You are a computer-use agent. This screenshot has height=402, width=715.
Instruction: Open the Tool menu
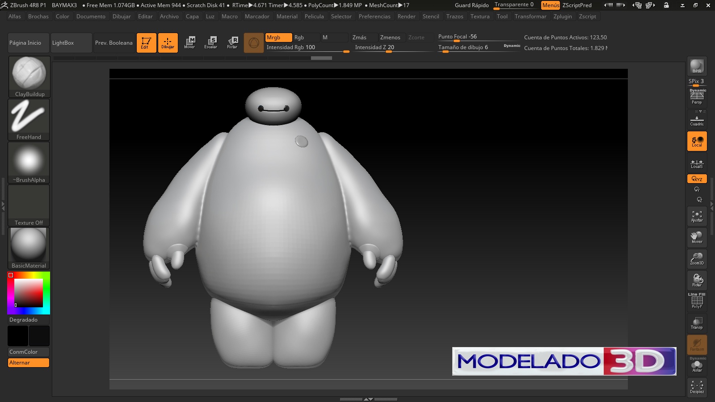tap(502, 17)
